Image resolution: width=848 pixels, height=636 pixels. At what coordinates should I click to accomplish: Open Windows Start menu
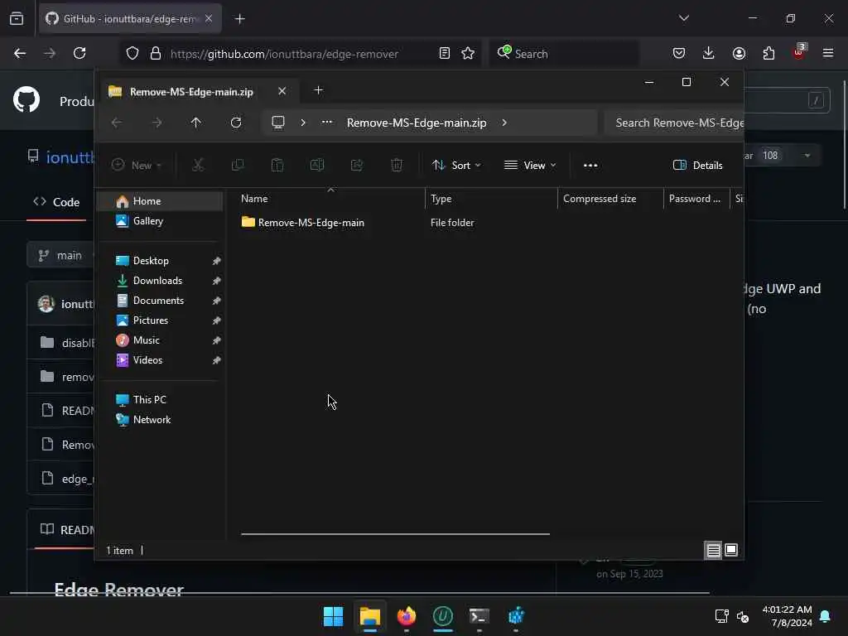pyautogui.click(x=333, y=616)
